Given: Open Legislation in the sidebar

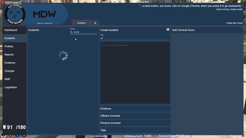Looking at the screenshot, I should click(x=15, y=87).
